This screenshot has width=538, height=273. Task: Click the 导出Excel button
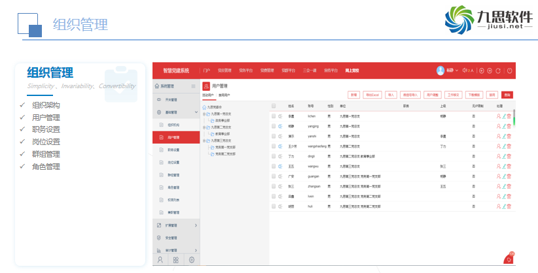pyautogui.click(x=372, y=95)
